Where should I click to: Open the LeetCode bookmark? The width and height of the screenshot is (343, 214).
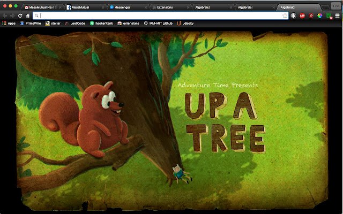click(x=74, y=24)
